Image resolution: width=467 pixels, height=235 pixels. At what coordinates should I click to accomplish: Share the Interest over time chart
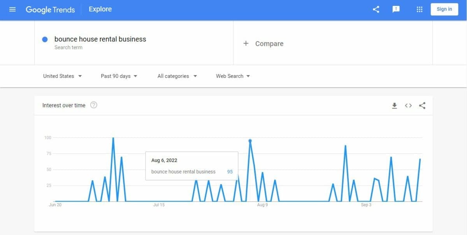tap(422, 105)
